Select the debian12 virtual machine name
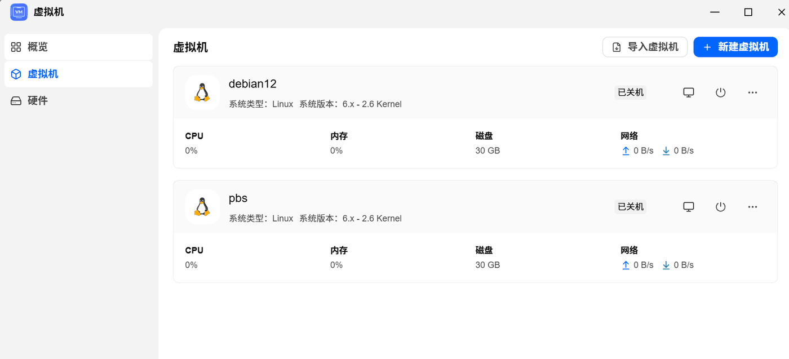 pyautogui.click(x=252, y=84)
